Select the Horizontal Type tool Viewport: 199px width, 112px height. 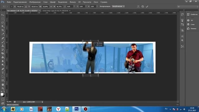point(3,73)
